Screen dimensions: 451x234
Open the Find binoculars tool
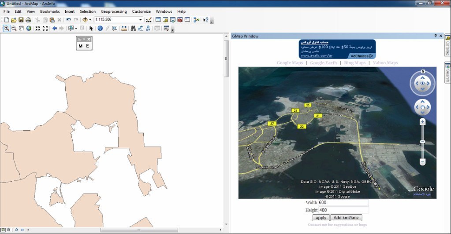point(133,29)
